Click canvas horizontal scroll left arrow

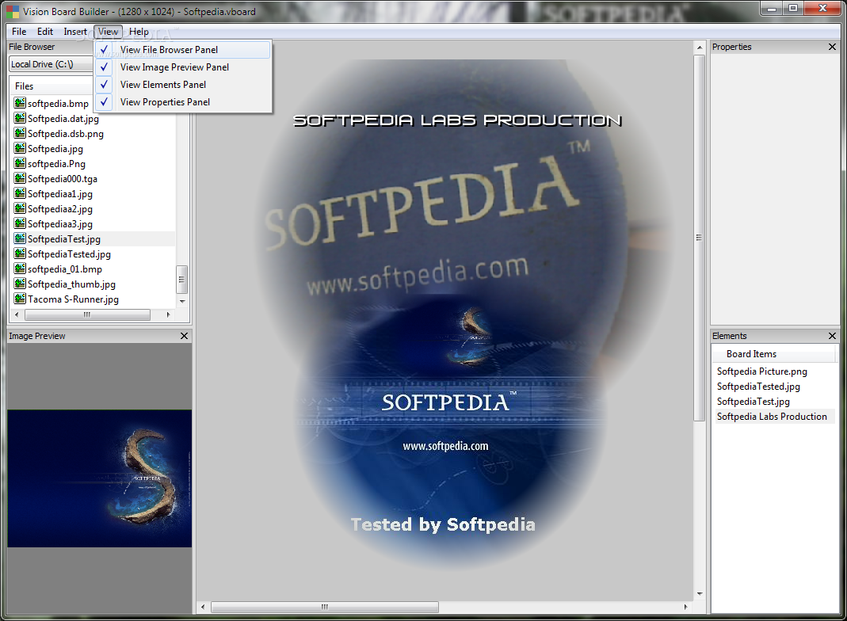click(203, 607)
